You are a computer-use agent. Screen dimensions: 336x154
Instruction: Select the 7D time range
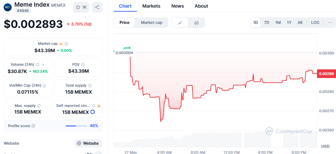coord(267,23)
